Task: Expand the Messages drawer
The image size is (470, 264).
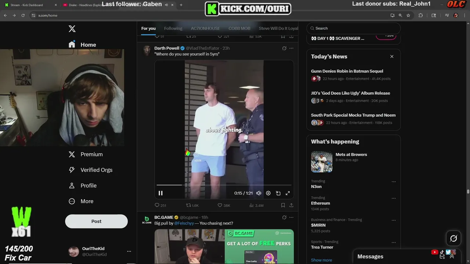Action: click(452, 257)
